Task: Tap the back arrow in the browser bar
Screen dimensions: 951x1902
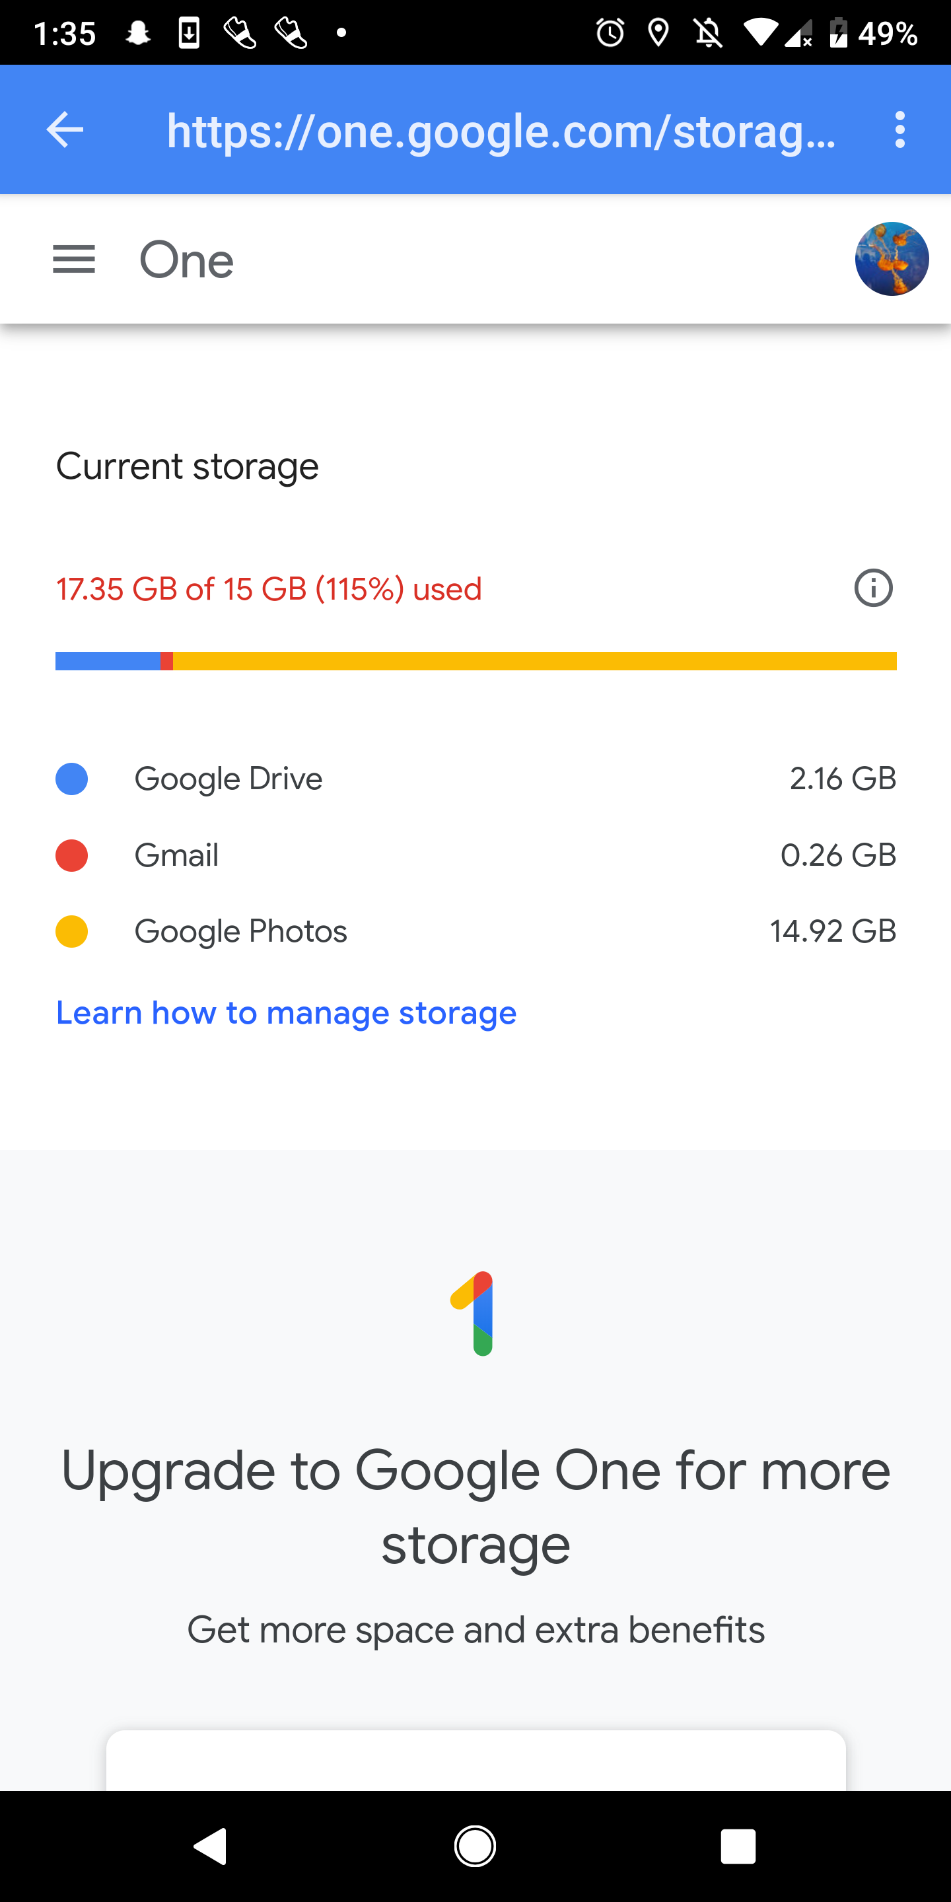Action: click(x=65, y=130)
